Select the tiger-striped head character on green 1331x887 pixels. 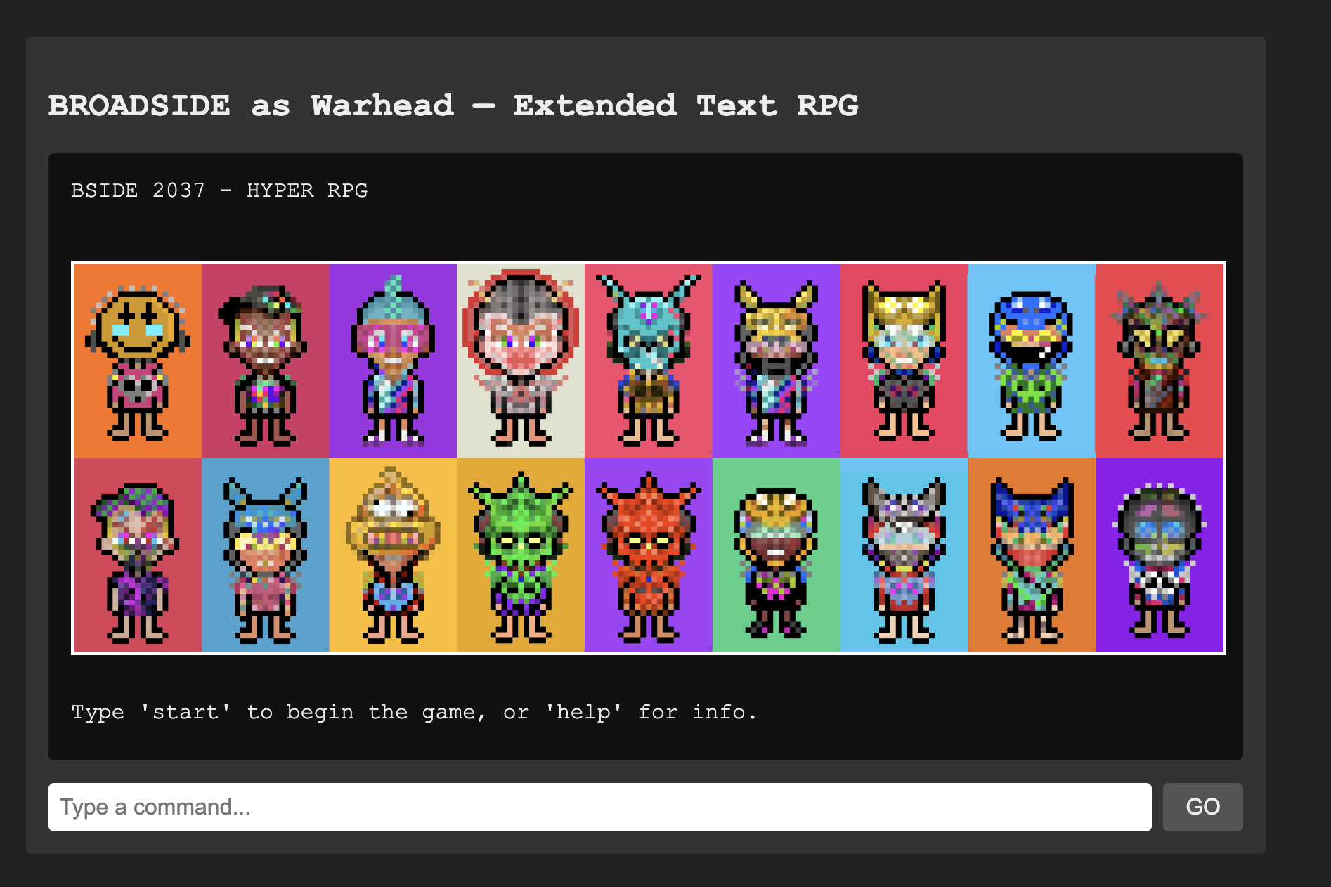777,555
